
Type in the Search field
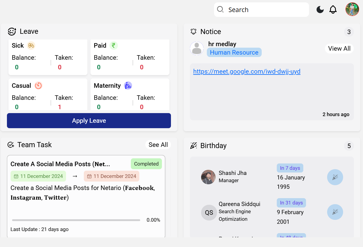click(x=265, y=10)
